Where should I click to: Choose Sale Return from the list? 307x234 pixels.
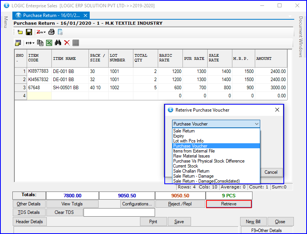tap(216, 131)
